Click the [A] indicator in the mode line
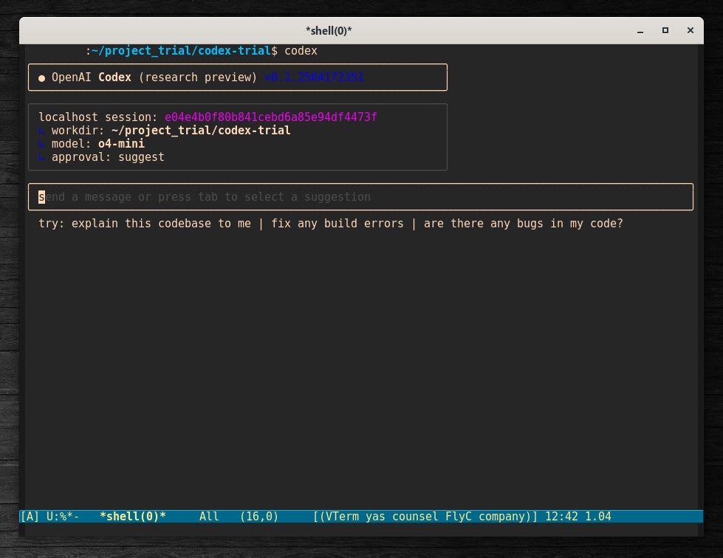 tap(30, 517)
